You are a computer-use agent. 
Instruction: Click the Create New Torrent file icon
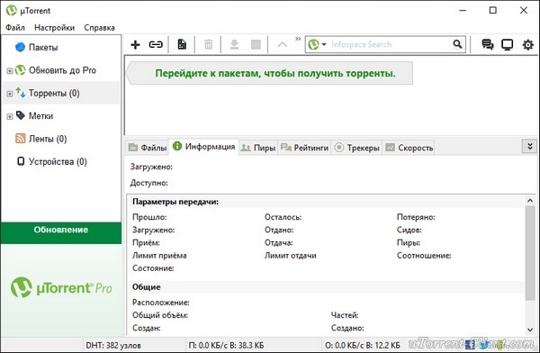(x=182, y=44)
